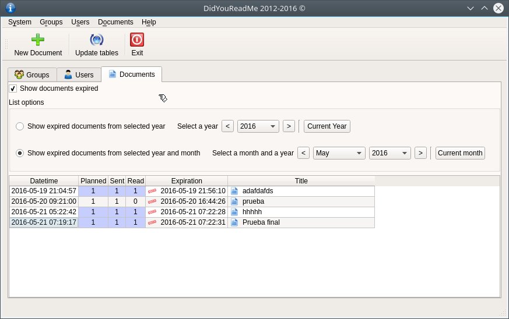Maximize window using title bar up chevron

coord(485,8)
